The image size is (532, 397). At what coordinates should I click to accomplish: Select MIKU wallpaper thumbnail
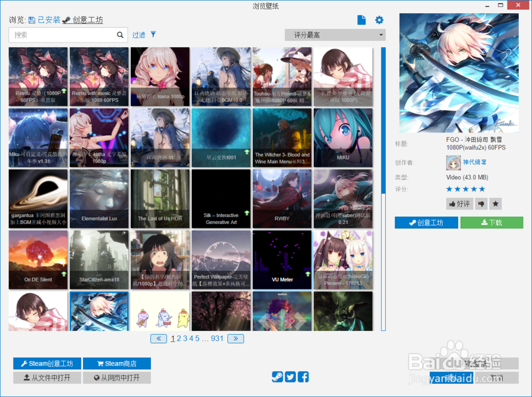pos(343,138)
